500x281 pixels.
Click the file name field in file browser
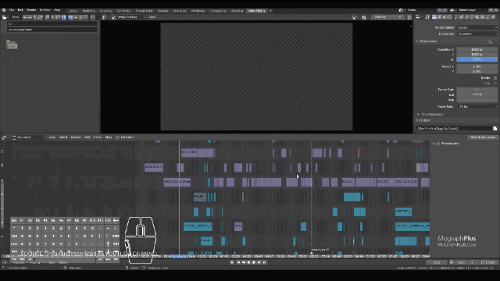[52, 30]
